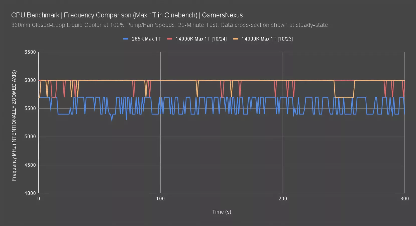Click the red 14900K [10/24] legend swatch
The image size is (416, 226).
(x=170, y=39)
